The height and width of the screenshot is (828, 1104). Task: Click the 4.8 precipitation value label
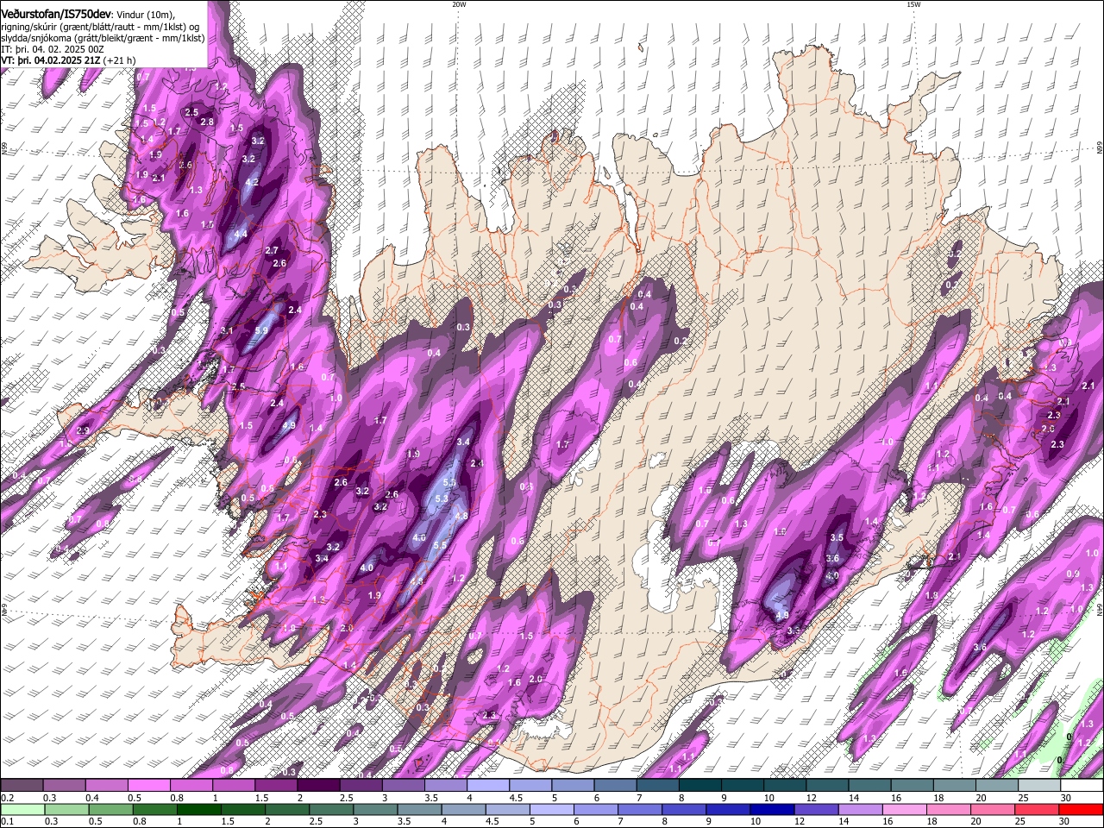click(x=461, y=517)
